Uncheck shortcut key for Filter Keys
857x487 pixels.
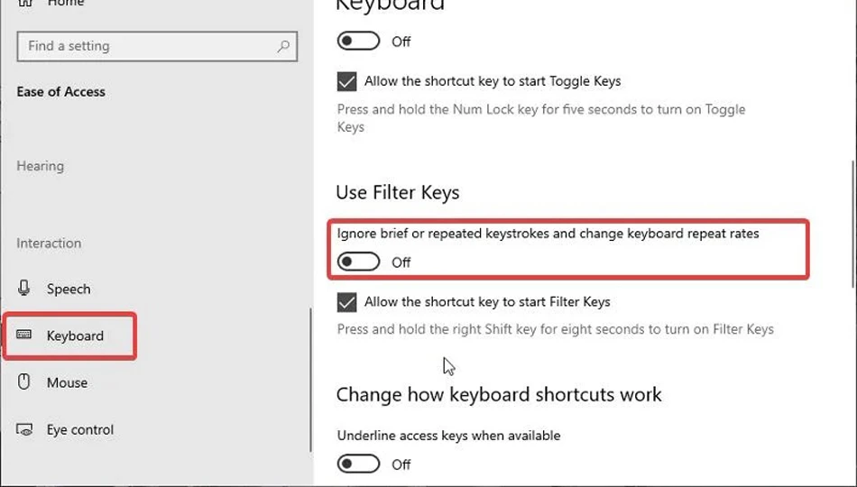(x=347, y=302)
